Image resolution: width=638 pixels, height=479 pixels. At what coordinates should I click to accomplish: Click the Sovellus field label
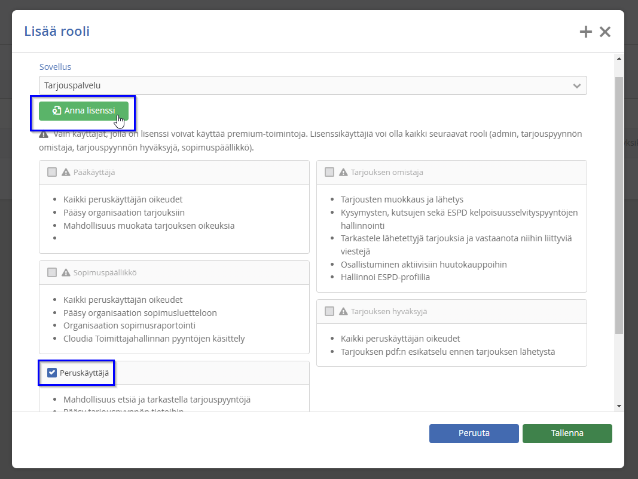click(56, 67)
